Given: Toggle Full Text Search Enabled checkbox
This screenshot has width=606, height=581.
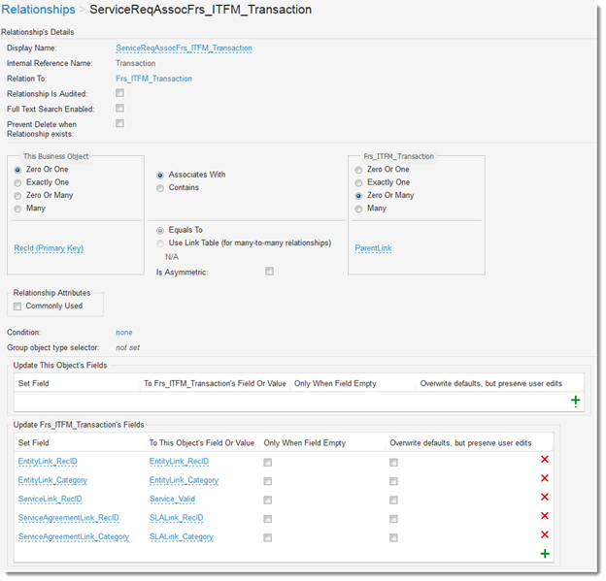Looking at the screenshot, I should (119, 109).
